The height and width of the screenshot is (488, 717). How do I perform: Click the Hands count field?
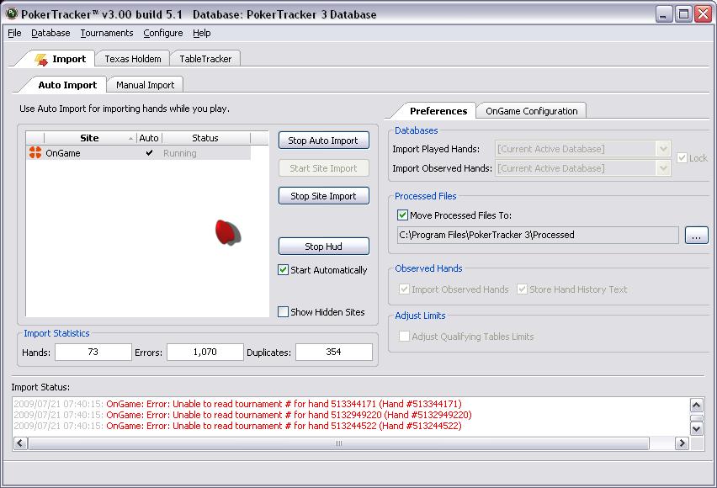click(x=93, y=353)
